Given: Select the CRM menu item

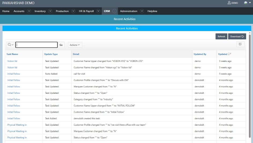Looking at the screenshot, I should 107,11.
